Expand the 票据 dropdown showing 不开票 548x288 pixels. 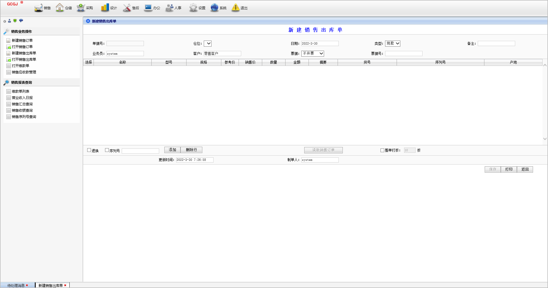click(313, 54)
